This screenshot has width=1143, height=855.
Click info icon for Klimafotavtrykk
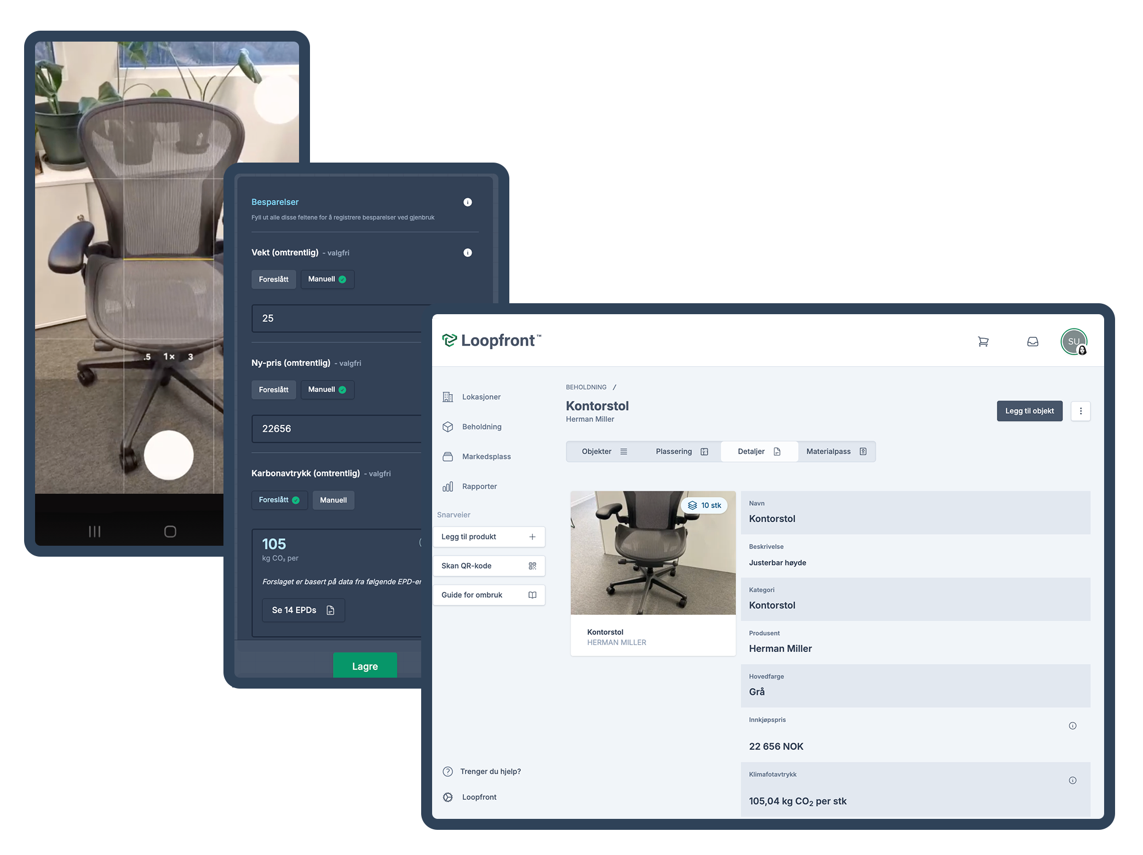[1072, 781]
